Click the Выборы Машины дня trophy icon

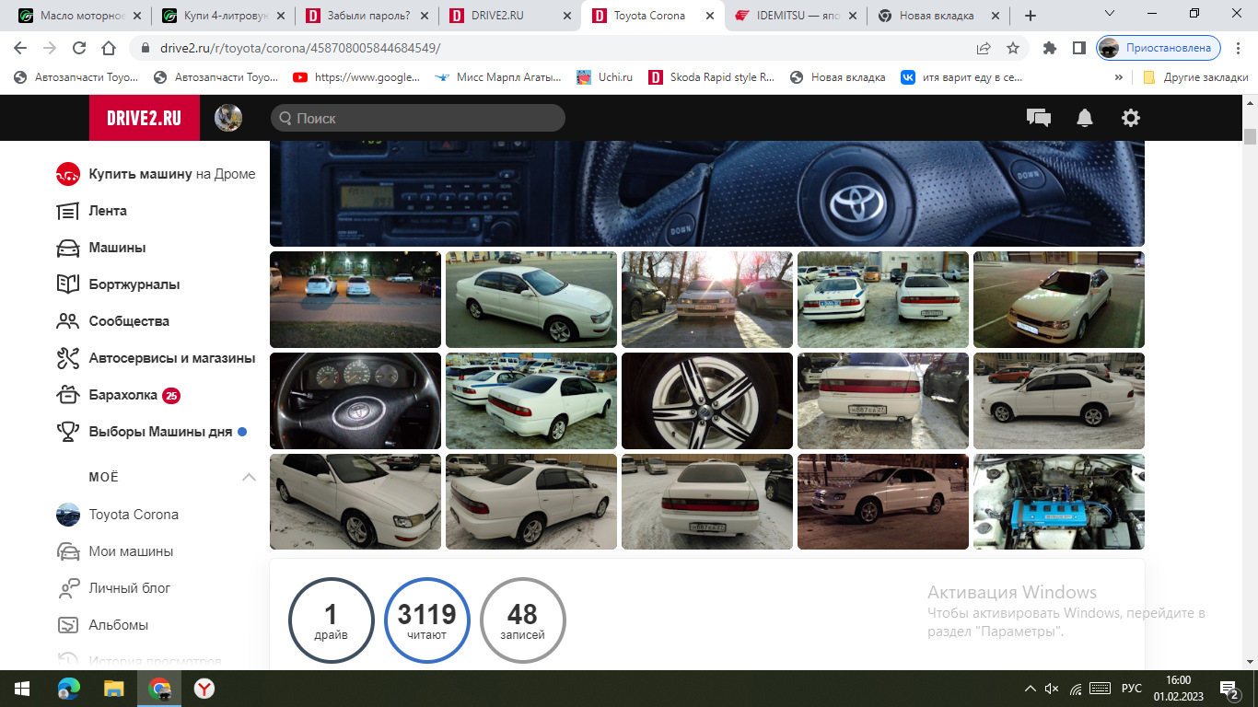point(67,432)
